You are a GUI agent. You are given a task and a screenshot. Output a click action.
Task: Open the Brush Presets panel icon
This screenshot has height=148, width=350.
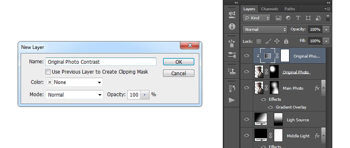pos(232,43)
